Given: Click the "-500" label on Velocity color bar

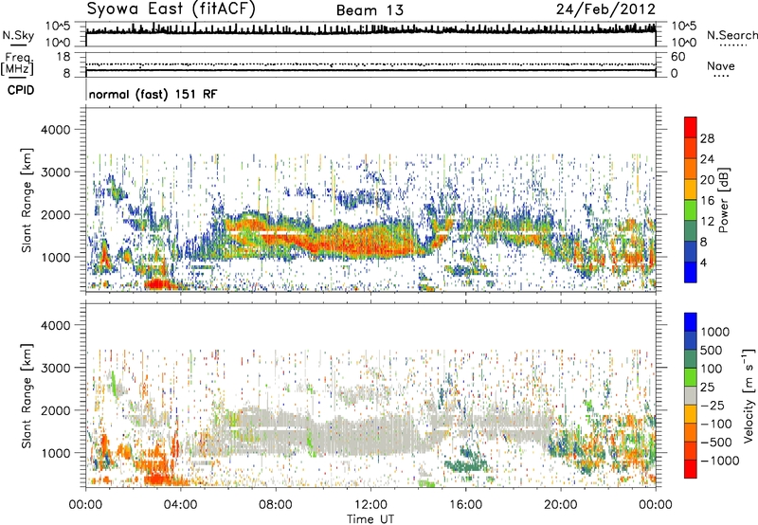Looking at the screenshot, I should pyautogui.click(x=716, y=442).
